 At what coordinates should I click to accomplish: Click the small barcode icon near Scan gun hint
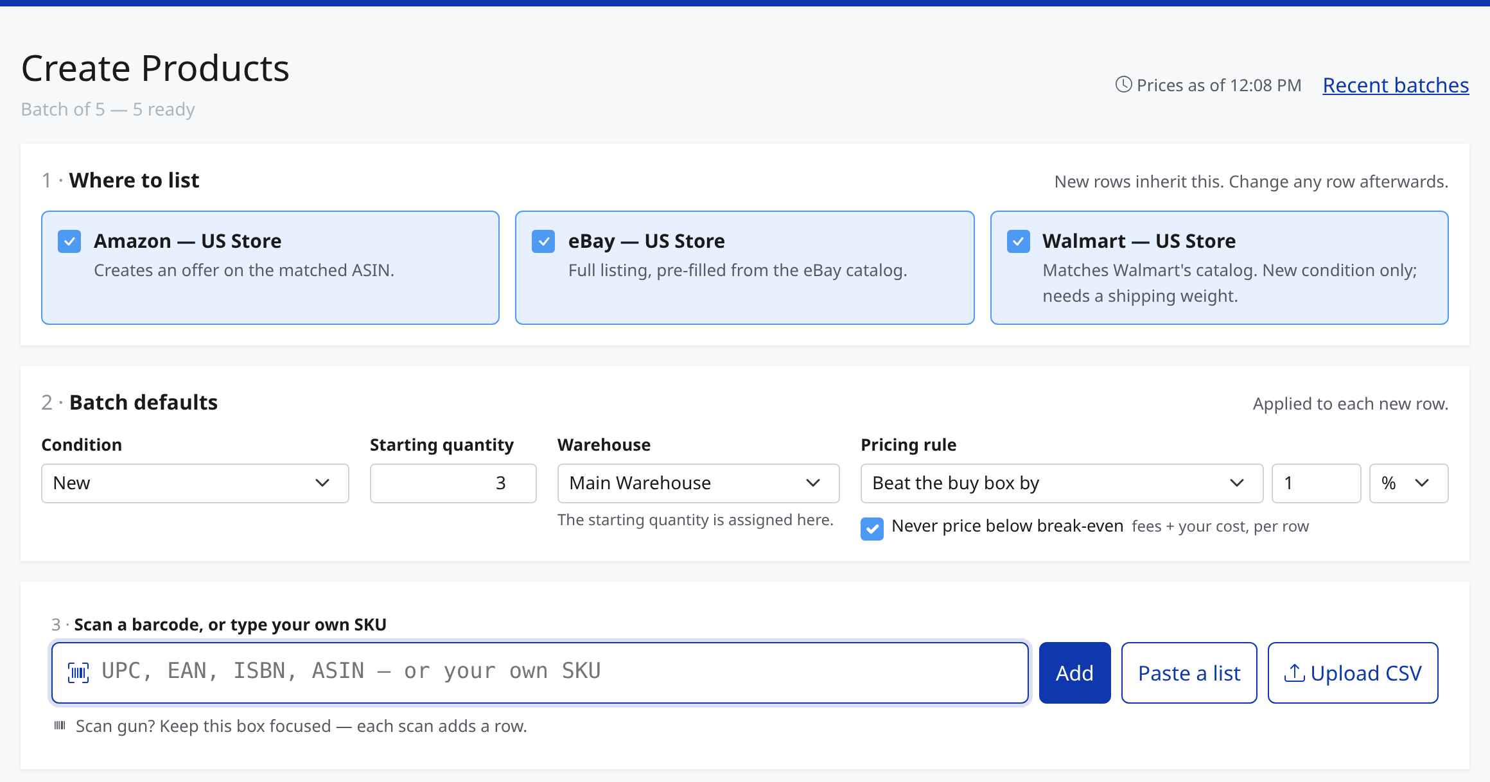(x=60, y=726)
